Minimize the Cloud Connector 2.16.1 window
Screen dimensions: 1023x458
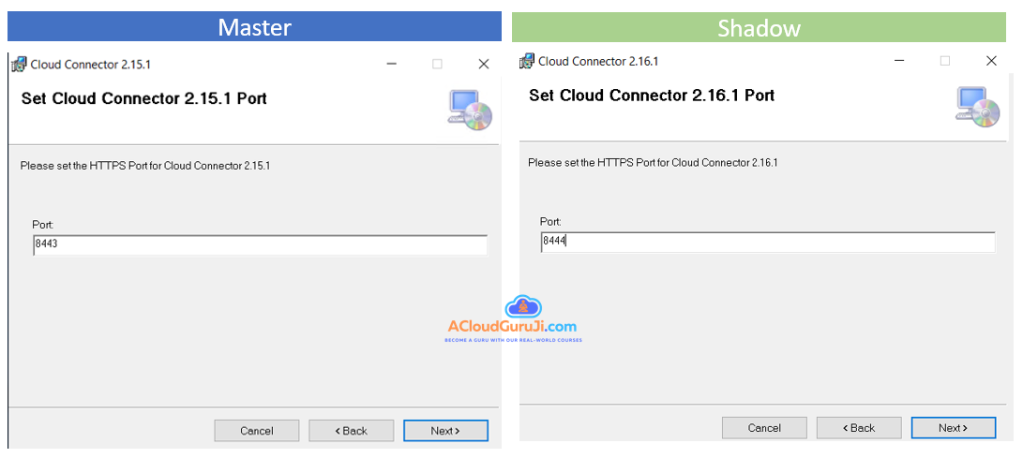(899, 61)
